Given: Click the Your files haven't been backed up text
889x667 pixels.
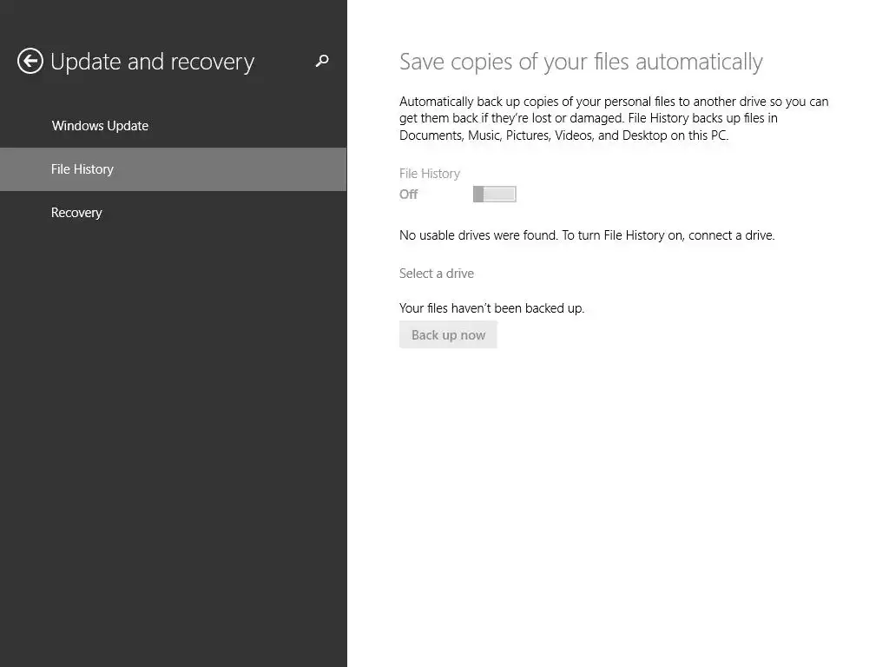Looking at the screenshot, I should click(x=491, y=308).
